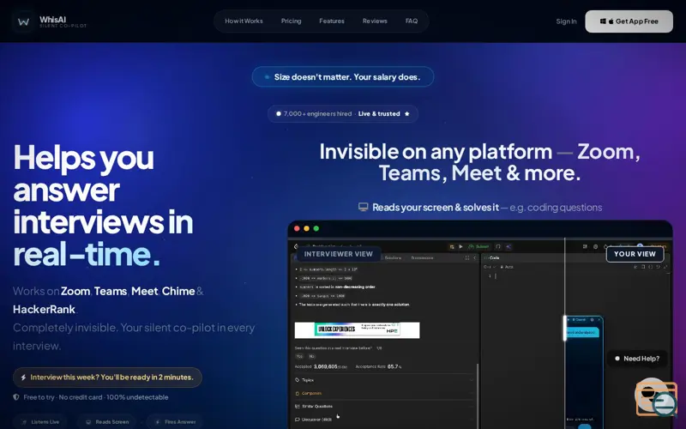This screenshot has height=429, width=686.
Task: Open the How it Works nav link
Action: [x=244, y=21]
